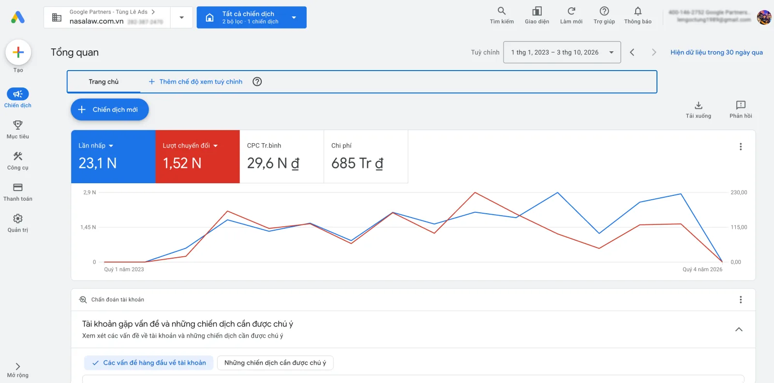Click Thêm chế độ xem tuỳ chỉnh
The height and width of the screenshot is (383, 774).
[x=195, y=82]
